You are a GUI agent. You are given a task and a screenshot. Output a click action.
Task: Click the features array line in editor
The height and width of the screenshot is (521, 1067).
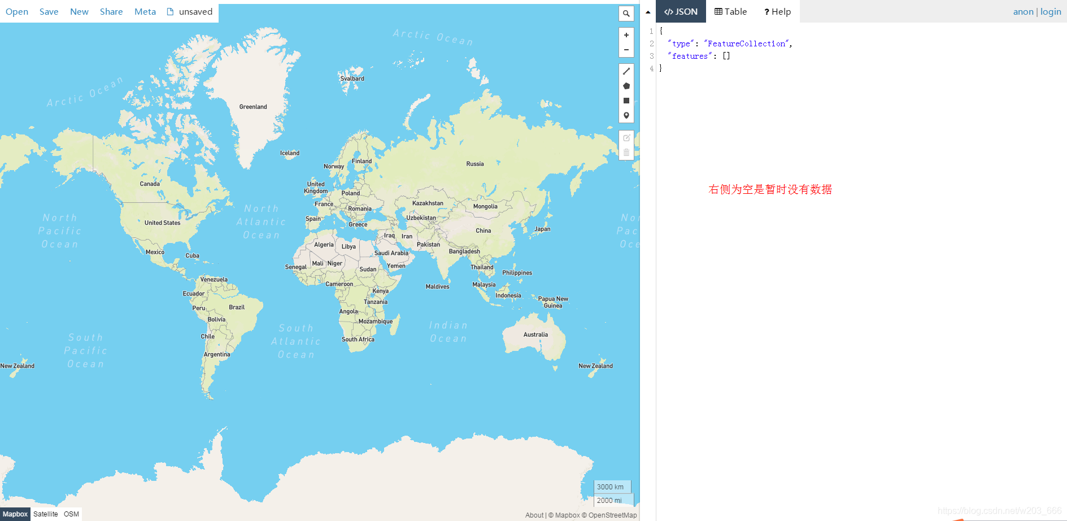coord(699,56)
